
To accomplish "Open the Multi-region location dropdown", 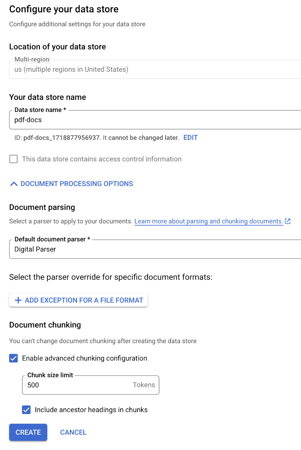I will (x=155, y=69).
